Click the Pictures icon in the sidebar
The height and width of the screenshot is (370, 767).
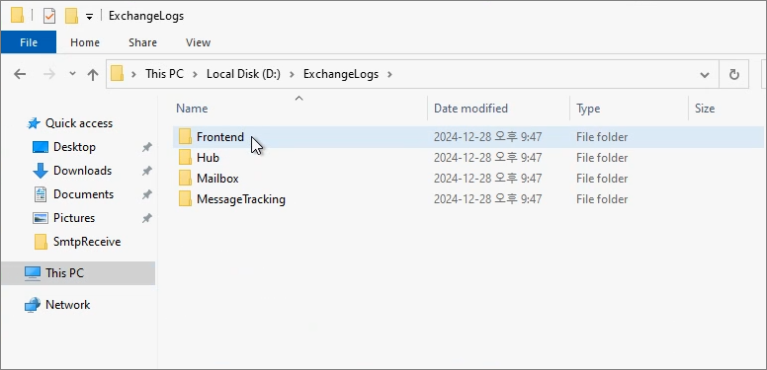click(x=41, y=218)
